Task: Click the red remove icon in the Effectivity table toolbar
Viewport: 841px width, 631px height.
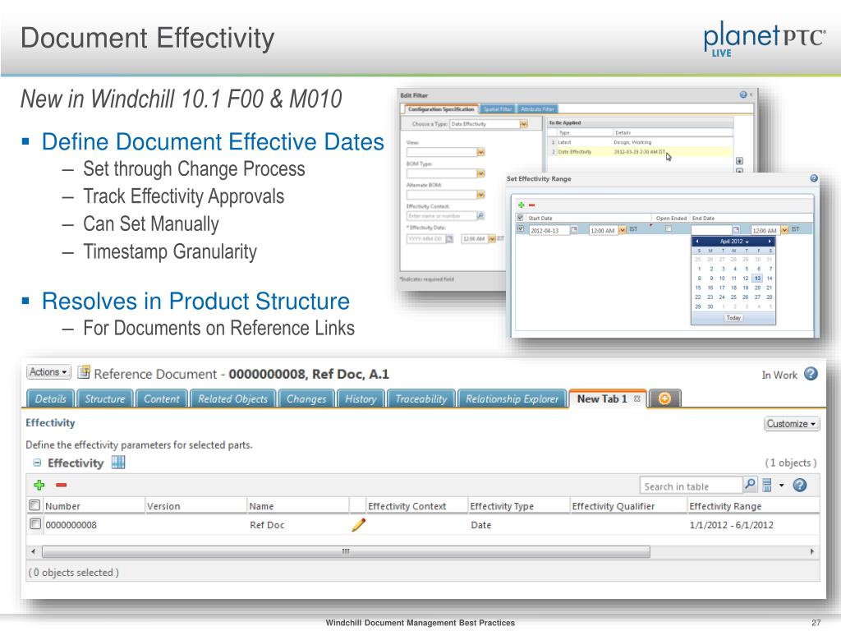Action: pos(61,485)
